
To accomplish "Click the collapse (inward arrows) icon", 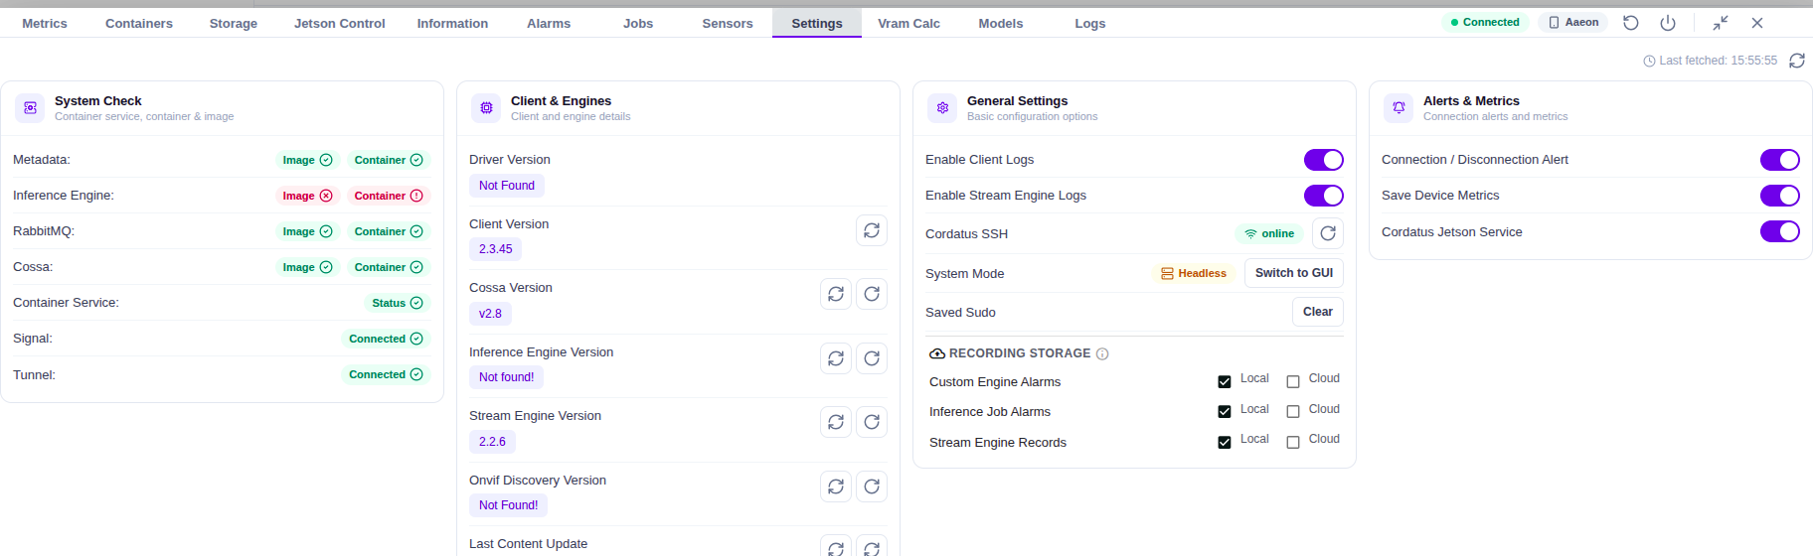I will click(x=1721, y=23).
